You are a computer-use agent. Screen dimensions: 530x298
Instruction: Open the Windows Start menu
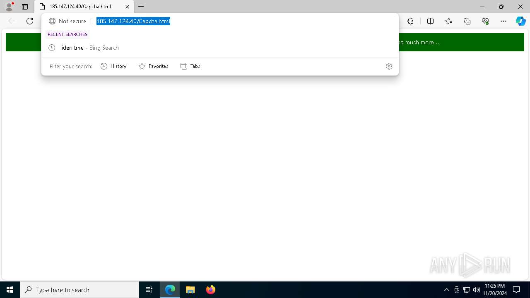[x=10, y=290]
